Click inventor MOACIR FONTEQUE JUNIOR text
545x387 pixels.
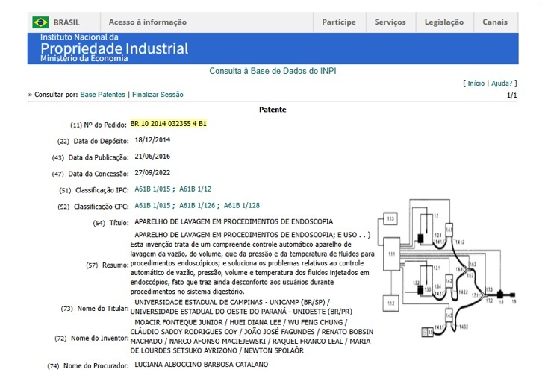[x=178, y=322]
